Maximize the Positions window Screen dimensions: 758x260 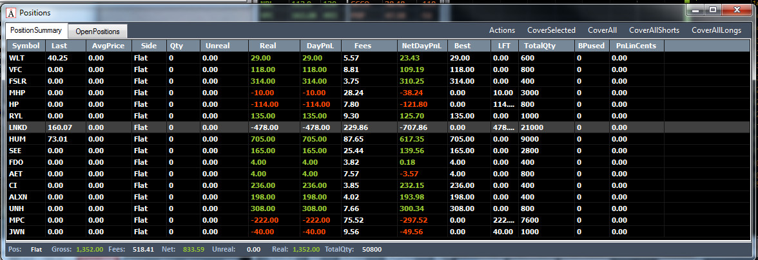point(712,10)
